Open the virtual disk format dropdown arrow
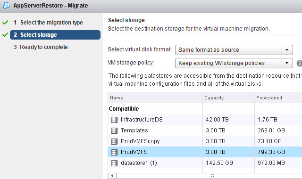 click(x=287, y=50)
